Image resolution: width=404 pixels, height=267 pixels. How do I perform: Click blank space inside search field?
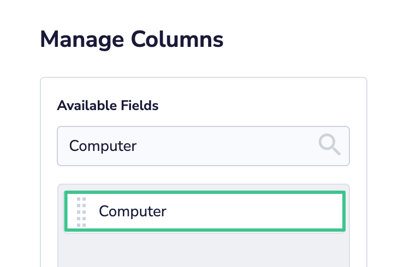click(227, 146)
